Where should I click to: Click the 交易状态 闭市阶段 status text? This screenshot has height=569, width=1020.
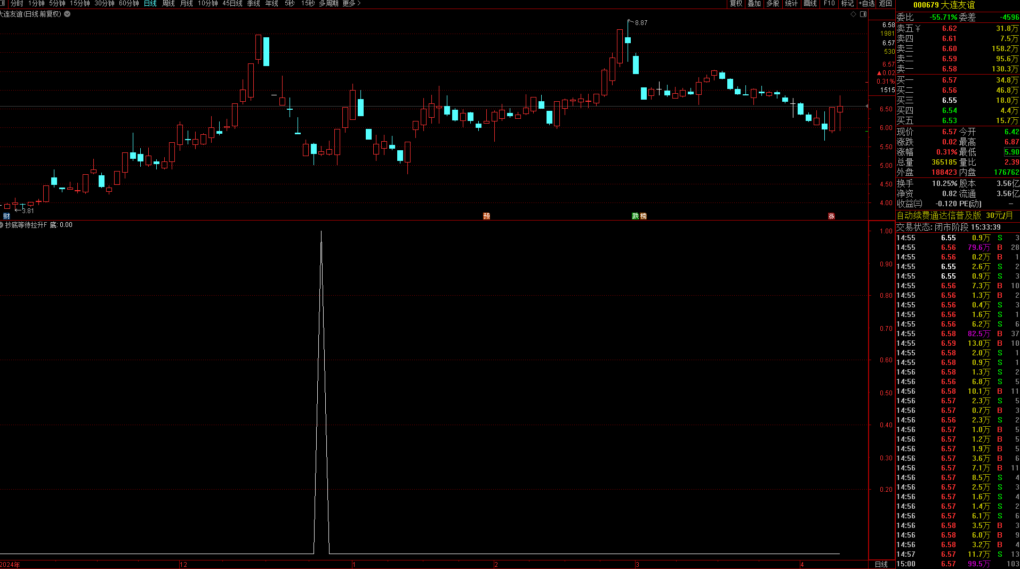click(949, 227)
